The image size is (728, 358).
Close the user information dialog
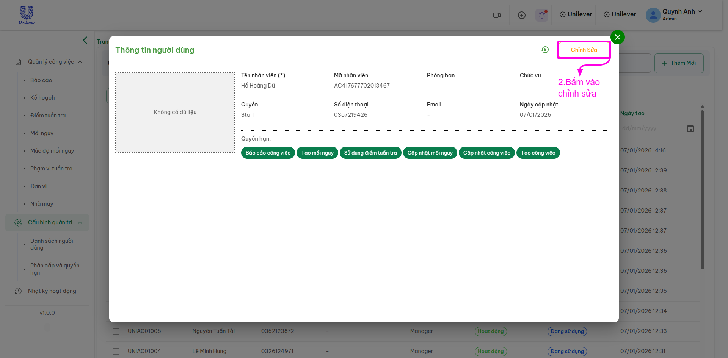[x=617, y=37]
